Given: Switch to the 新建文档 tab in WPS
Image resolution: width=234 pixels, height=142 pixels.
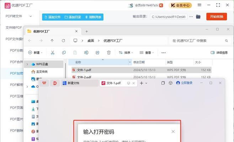Looking at the screenshot, I should [x=80, y=83].
